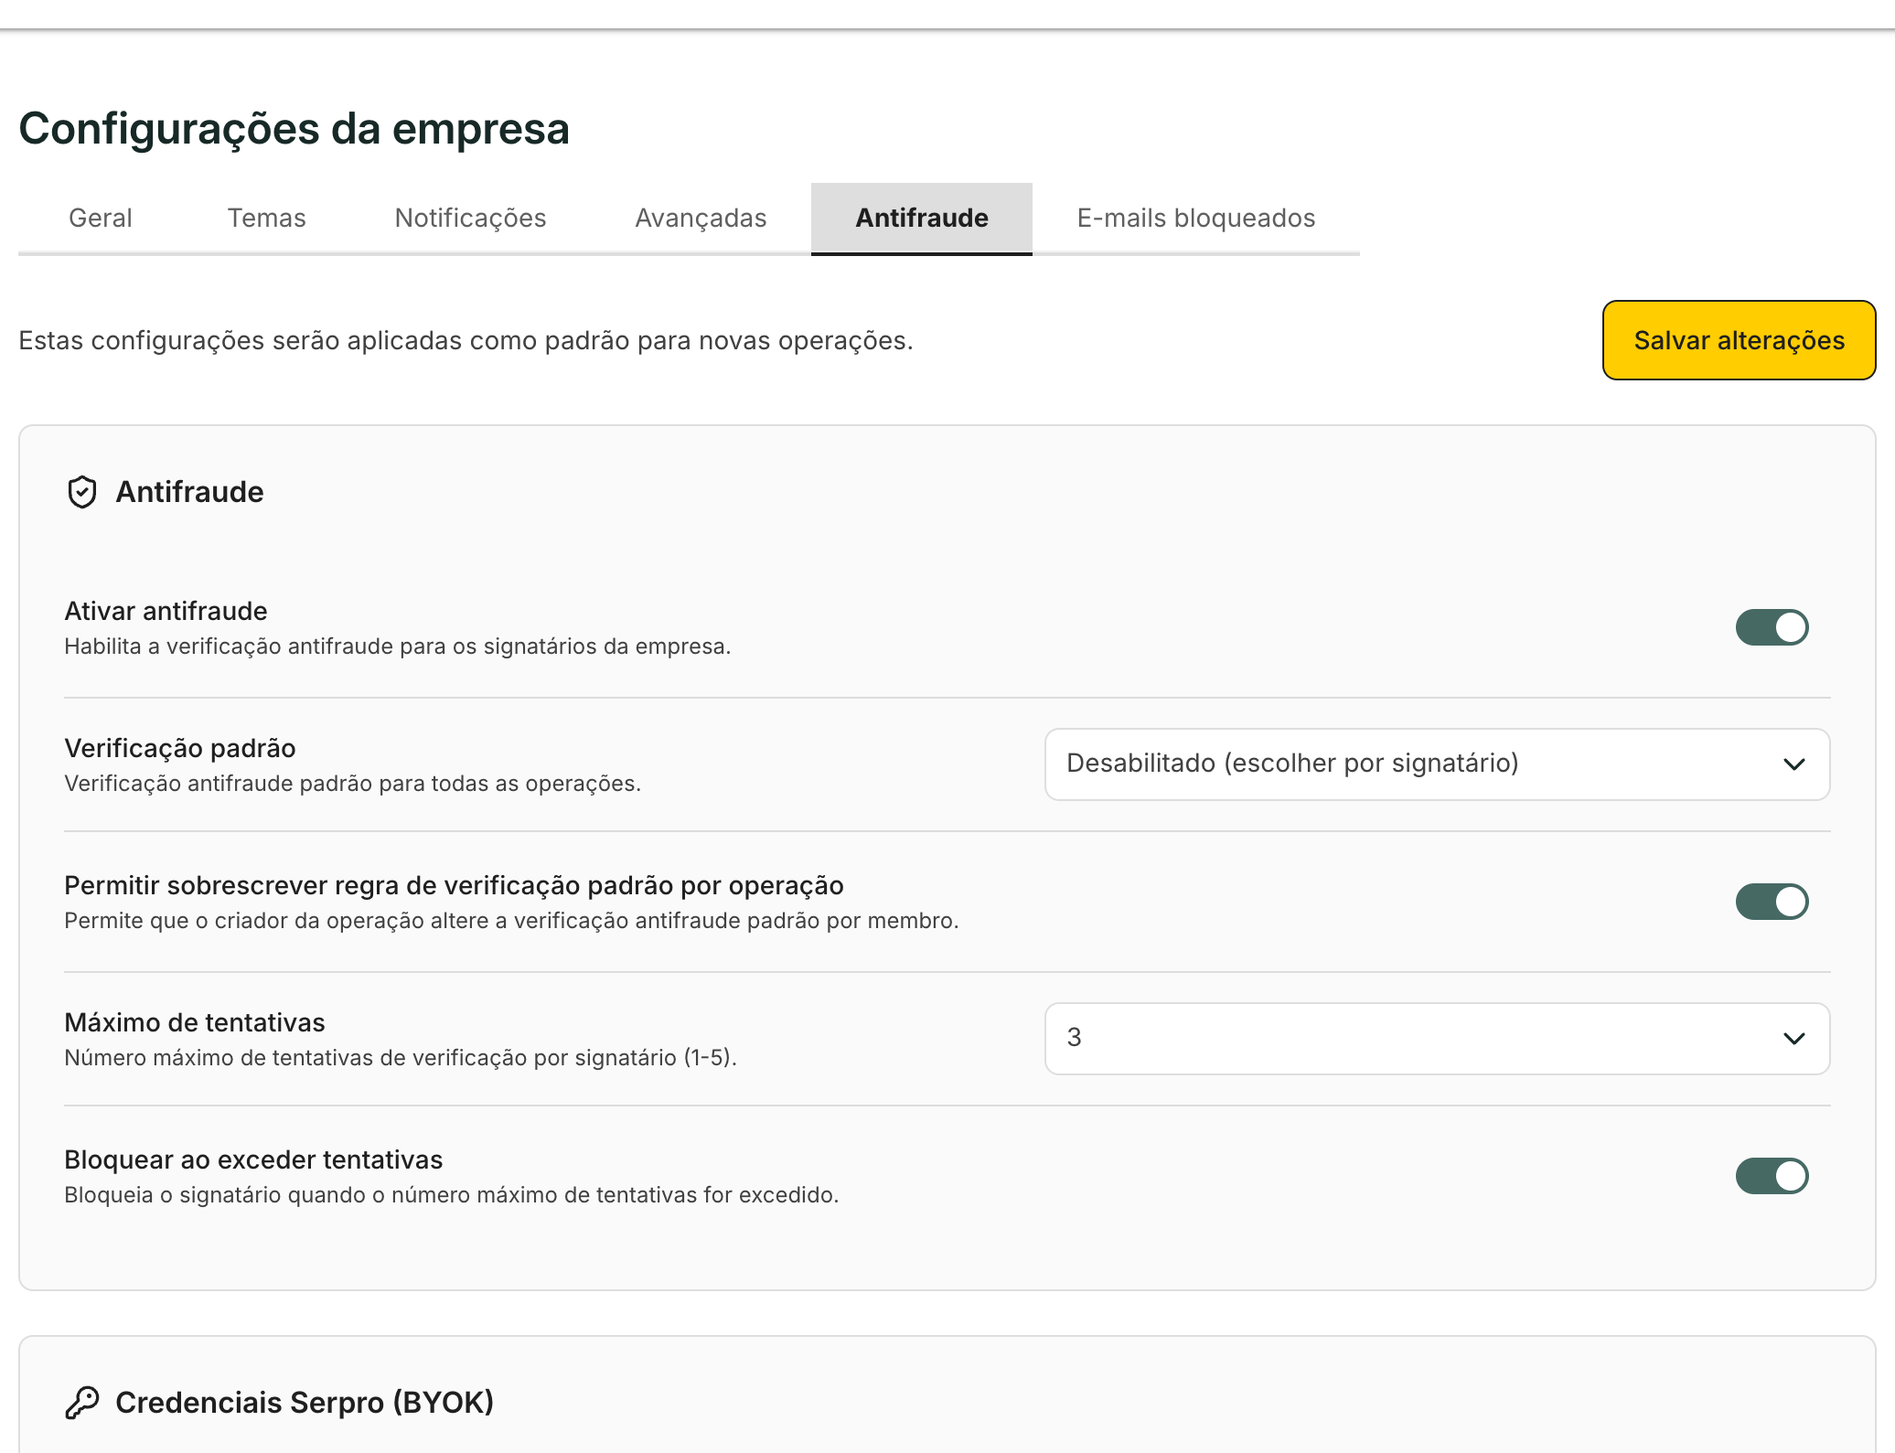
Task: Click the shield icon beside Antifraude heading
Action: pyautogui.click(x=82, y=492)
